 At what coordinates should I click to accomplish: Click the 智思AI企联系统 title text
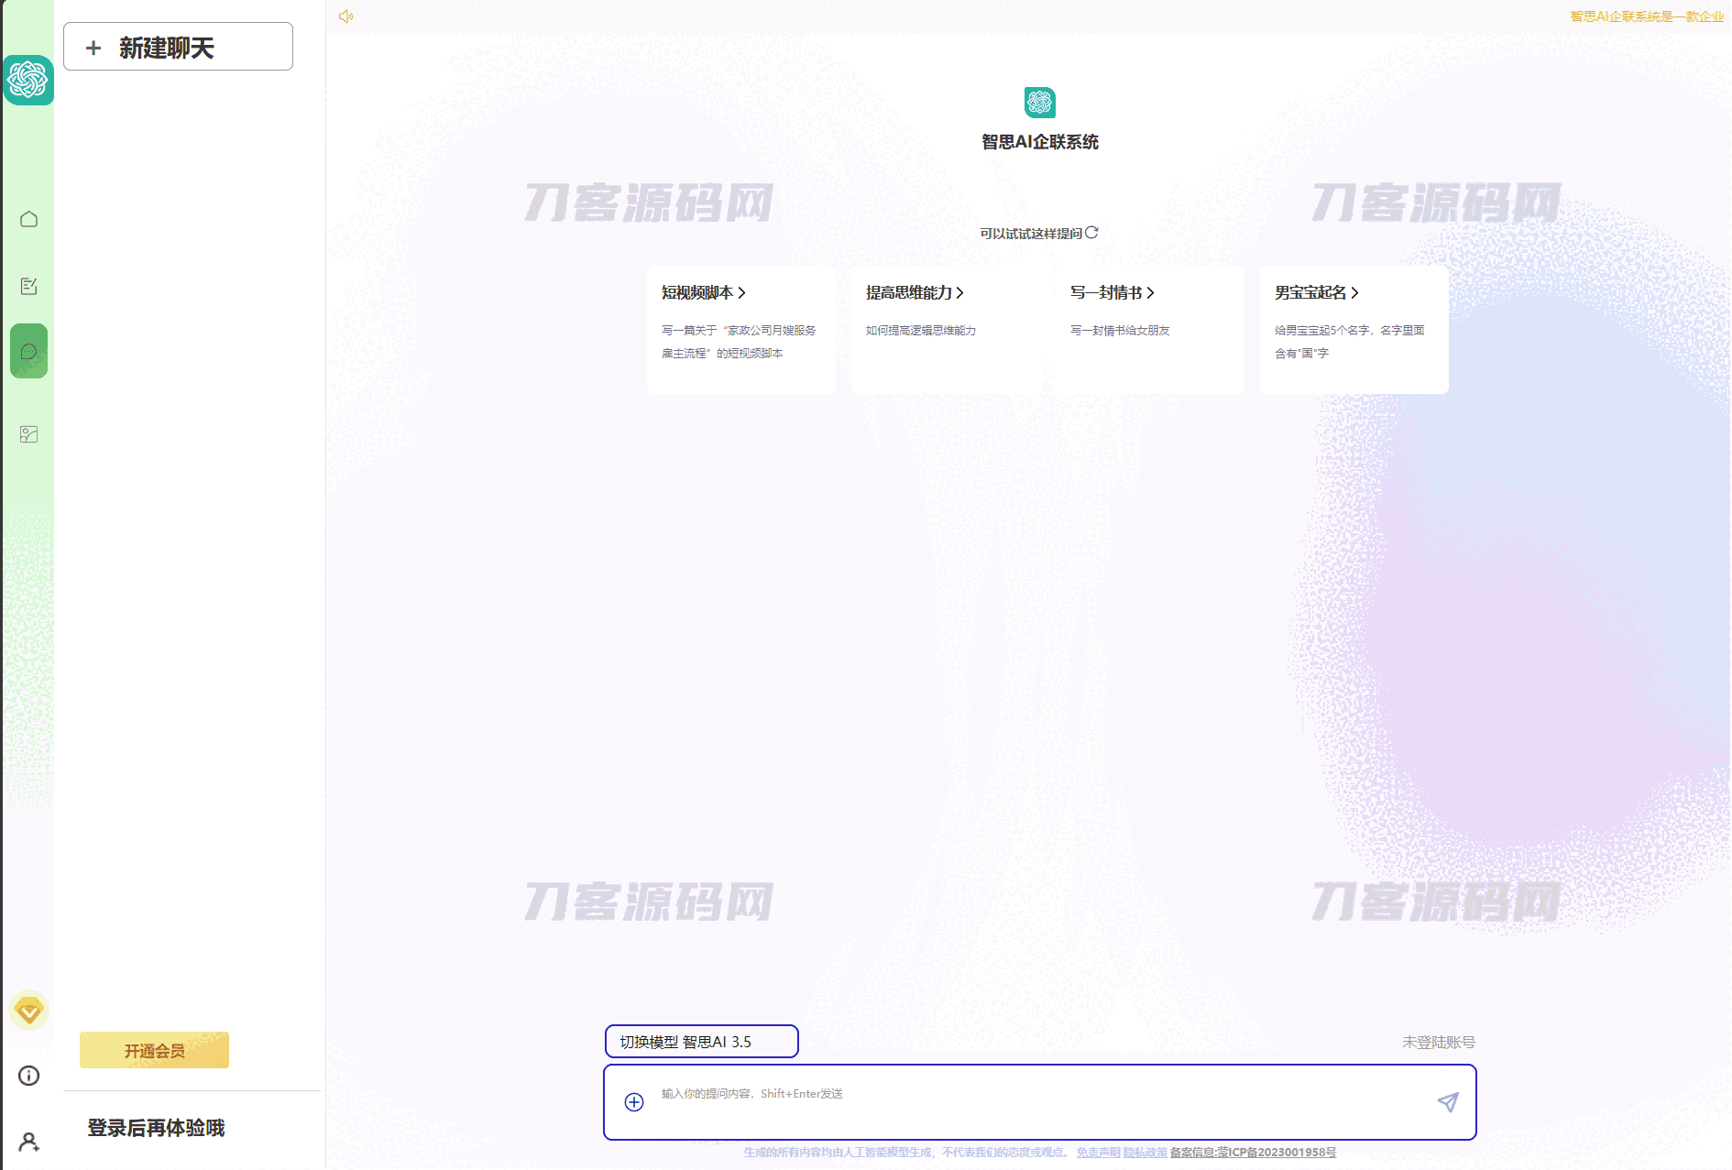(1040, 142)
